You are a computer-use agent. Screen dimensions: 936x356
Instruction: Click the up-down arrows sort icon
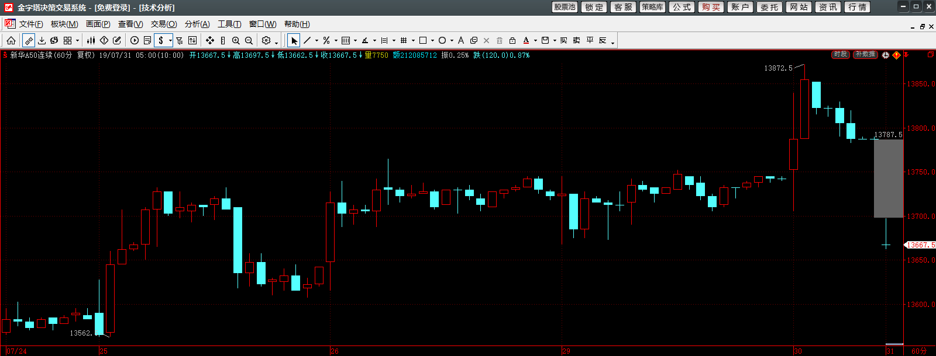192,40
